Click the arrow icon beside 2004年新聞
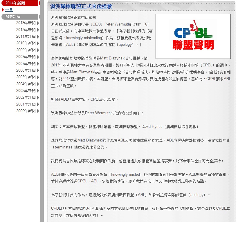Image resolution: width=238 pixels, height=225 pixels. (x=38, y=84)
